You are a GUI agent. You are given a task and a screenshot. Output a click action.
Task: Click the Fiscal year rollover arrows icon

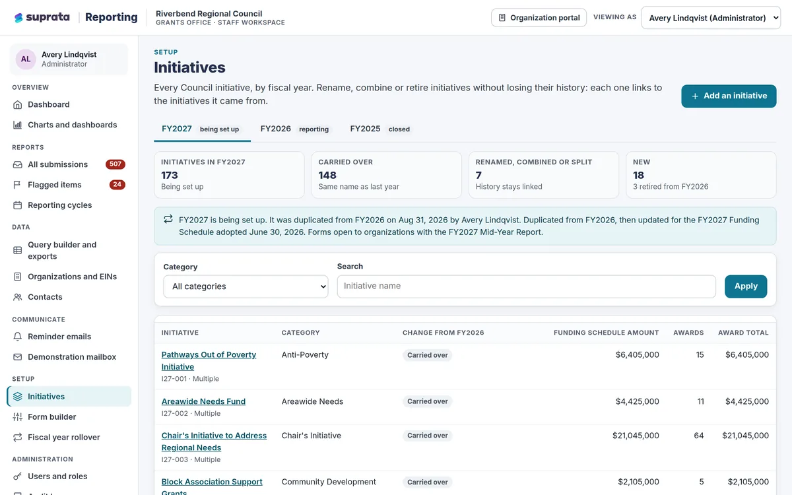[18, 438]
